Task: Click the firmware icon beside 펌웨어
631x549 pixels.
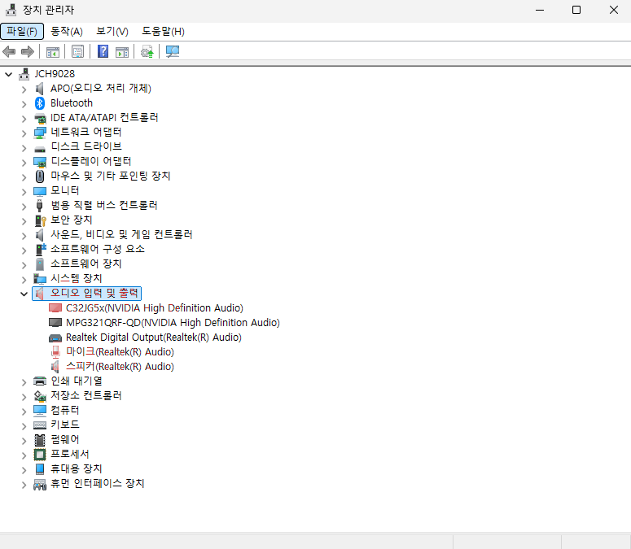Action: click(x=40, y=440)
